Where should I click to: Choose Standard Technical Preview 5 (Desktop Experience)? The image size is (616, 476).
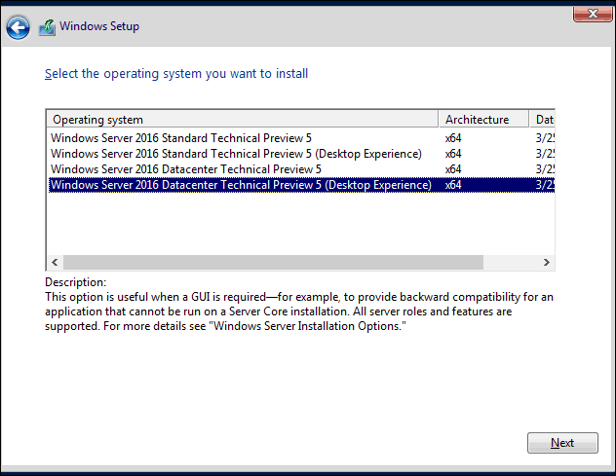[235, 154]
